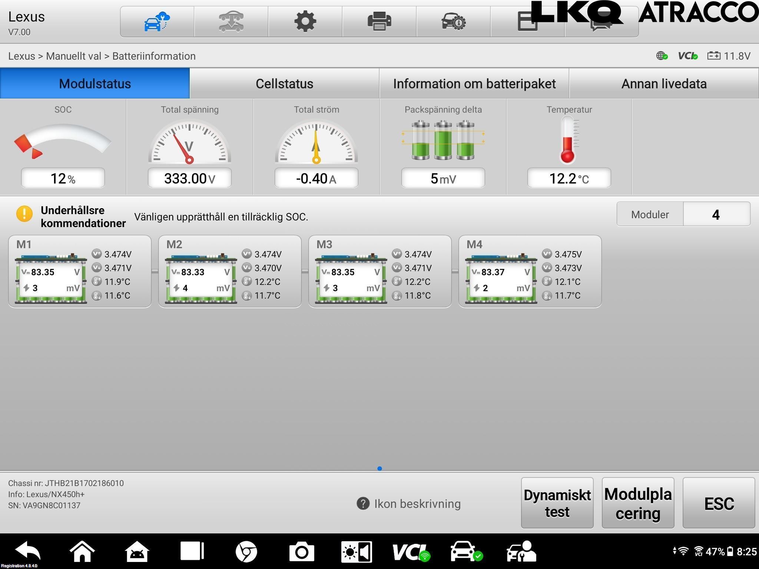Switch to Cellstatus tab
This screenshot has width=759, height=569.
click(285, 83)
